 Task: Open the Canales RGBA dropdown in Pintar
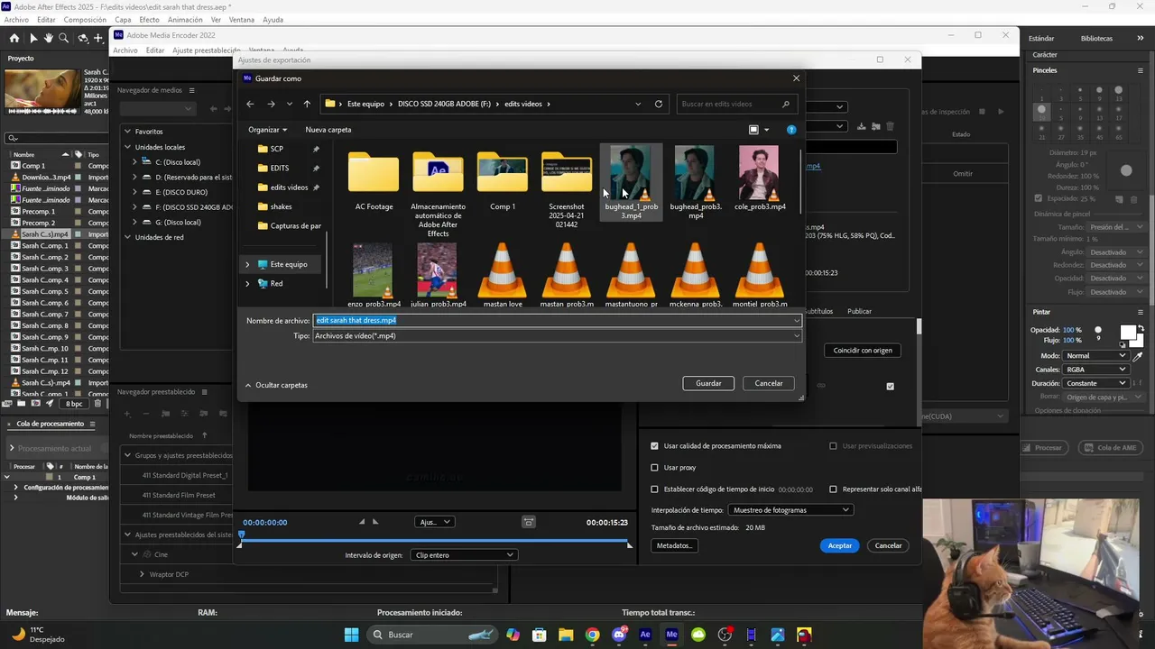tap(1095, 369)
